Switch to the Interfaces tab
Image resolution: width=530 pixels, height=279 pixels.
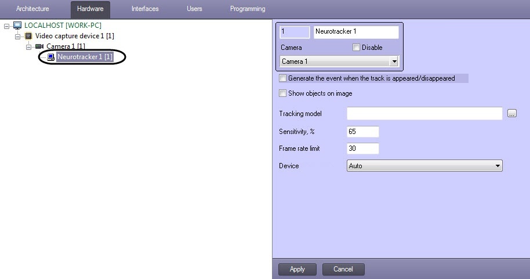[x=145, y=9]
